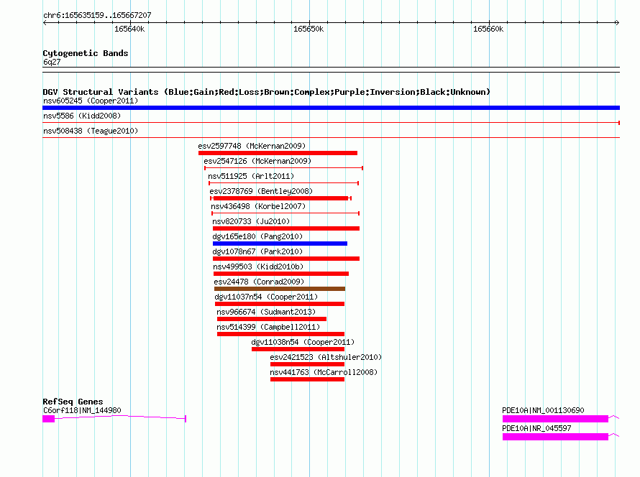Select the nsv5586 (Kidd2008) variant label

[82, 116]
